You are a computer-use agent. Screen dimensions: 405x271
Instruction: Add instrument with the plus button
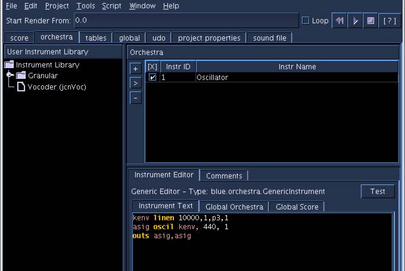click(x=136, y=69)
